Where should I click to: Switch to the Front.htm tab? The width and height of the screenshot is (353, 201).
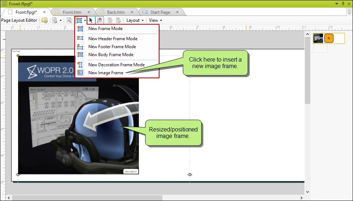point(72,12)
